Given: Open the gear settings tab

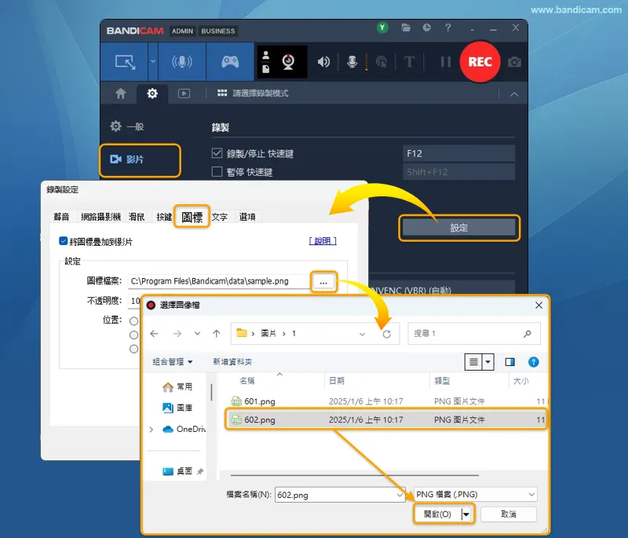Looking at the screenshot, I should pyautogui.click(x=152, y=93).
